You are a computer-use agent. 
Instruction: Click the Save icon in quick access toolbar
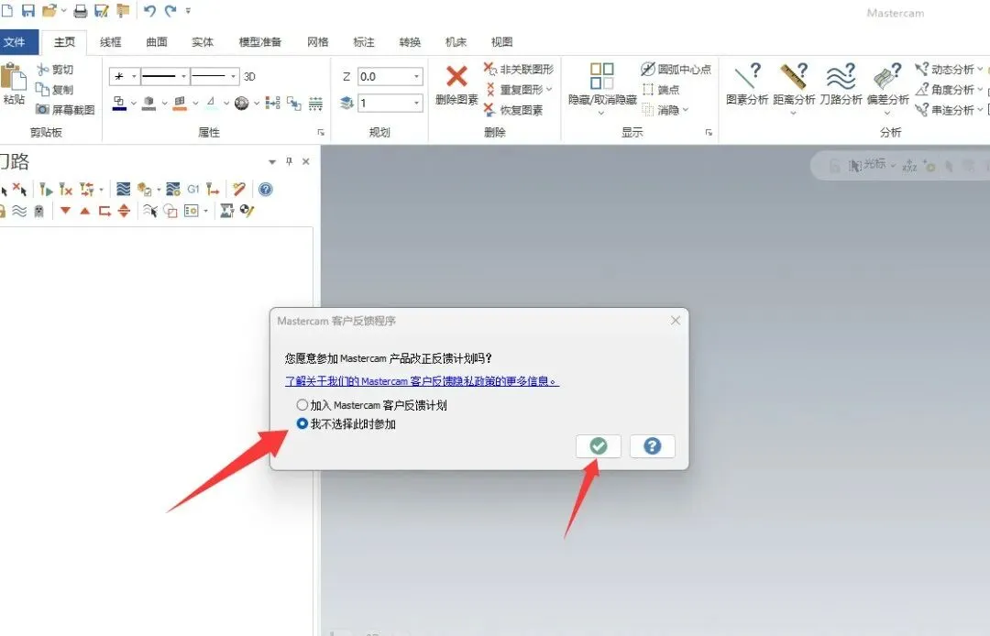[28, 11]
